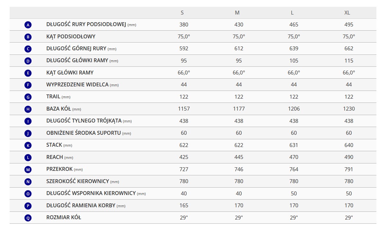
Task: Click reach value 470 for size L
Action: point(294,157)
